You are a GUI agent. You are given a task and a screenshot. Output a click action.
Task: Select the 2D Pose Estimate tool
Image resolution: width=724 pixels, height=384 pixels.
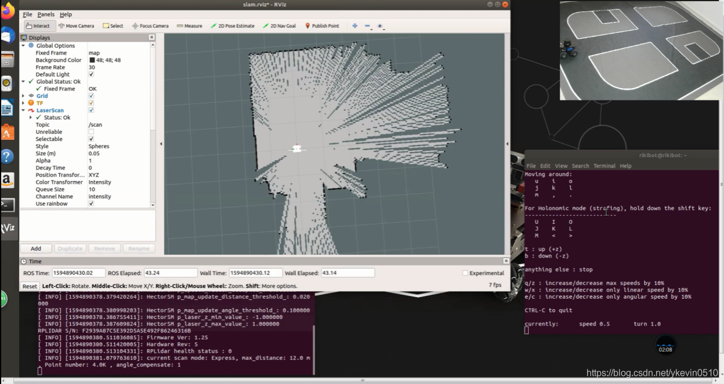[233, 26]
